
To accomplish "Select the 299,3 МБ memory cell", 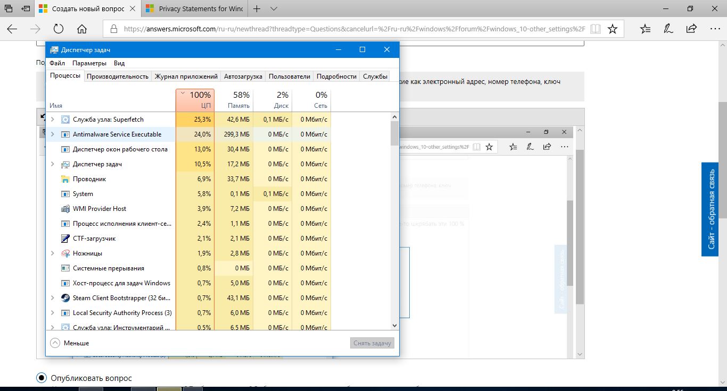I will point(234,134).
